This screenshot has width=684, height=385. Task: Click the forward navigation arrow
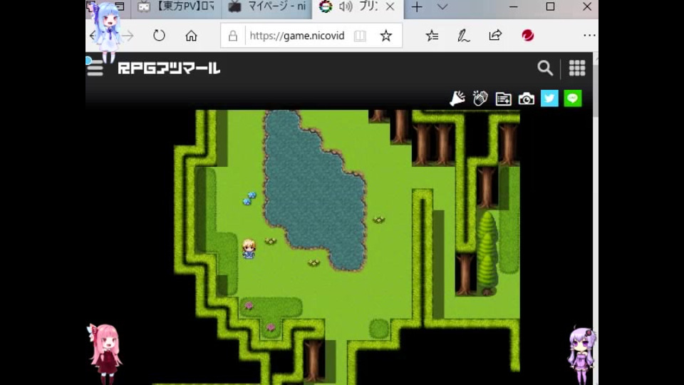[128, 36]
